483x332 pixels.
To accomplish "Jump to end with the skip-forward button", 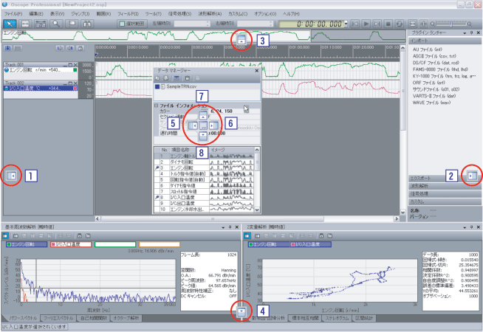I will [377, 24].
